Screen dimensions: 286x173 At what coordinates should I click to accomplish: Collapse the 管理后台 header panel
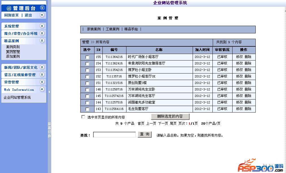click(x=42, y=8)
